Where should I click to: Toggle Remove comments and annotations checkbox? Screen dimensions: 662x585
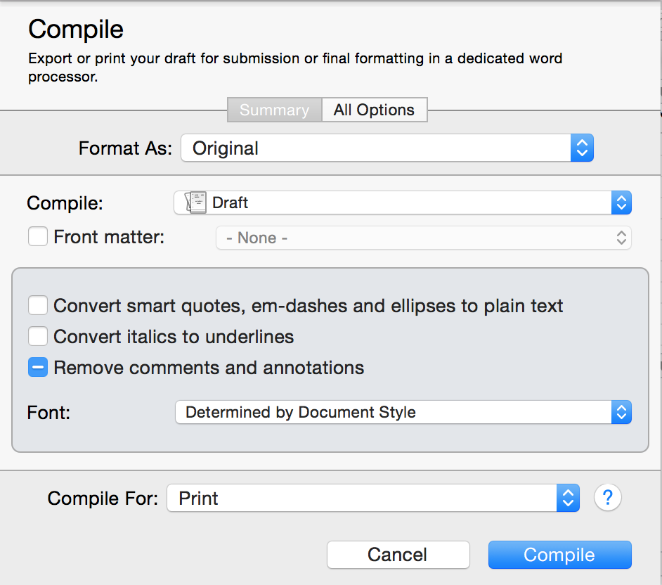coord(38,368)
